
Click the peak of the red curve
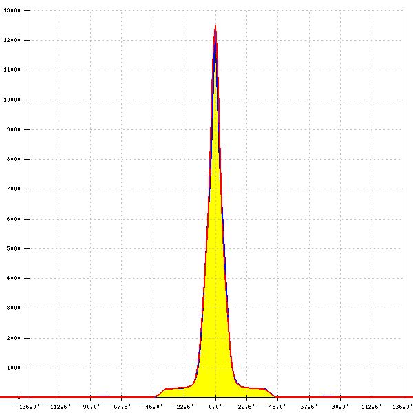215,26
